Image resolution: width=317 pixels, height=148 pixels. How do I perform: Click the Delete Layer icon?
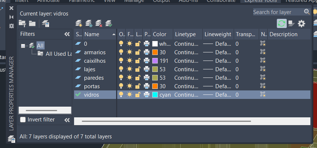[x=98, y=24]
